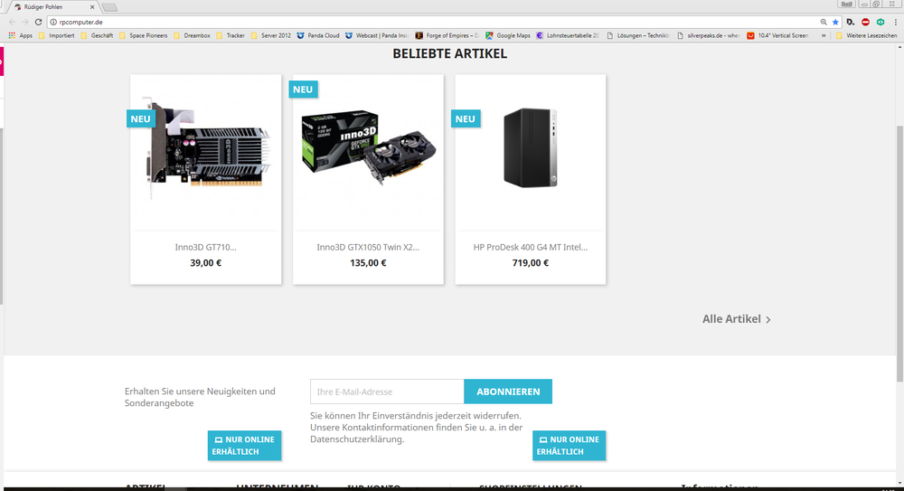Go back to the previous page
This screenshot has width=904, height=491.
pos(12,22)
